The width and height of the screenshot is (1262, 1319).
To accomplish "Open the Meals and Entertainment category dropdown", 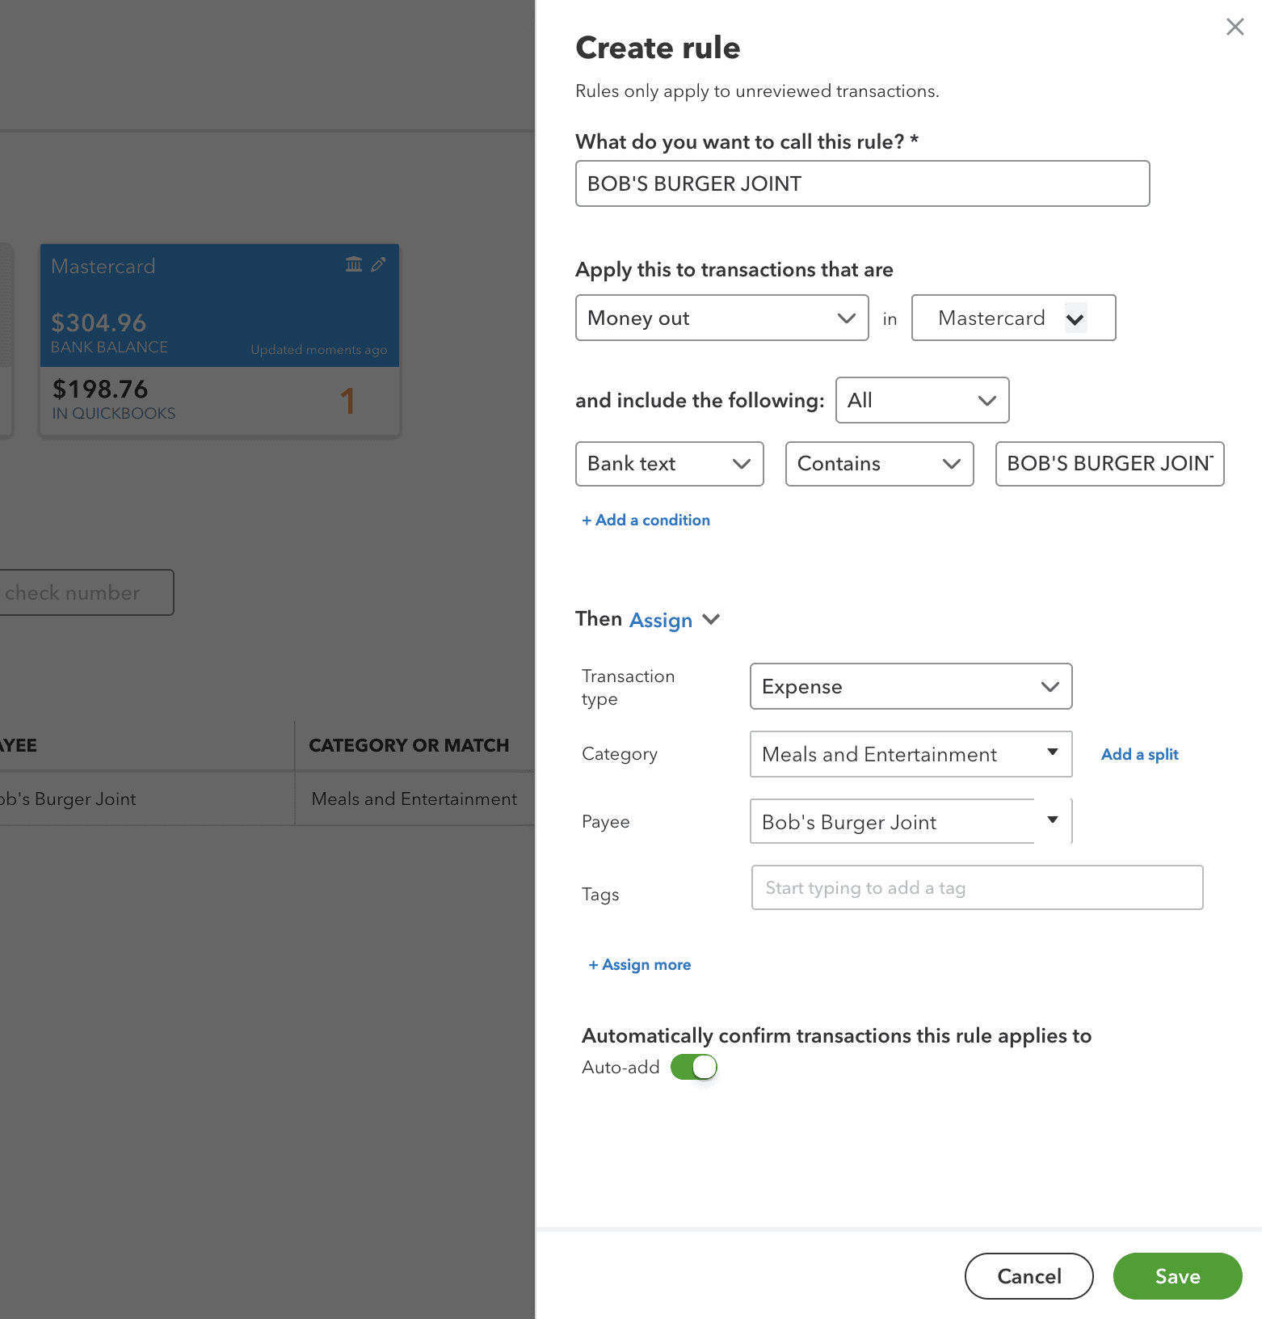I will (911, 754).
